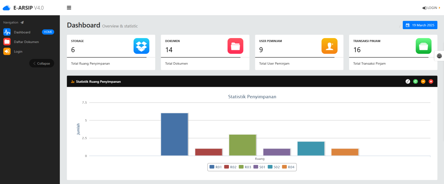Screen dimensions: 444x184
Task: Click the Storage Dropbox icon
Action: (141, 46)
